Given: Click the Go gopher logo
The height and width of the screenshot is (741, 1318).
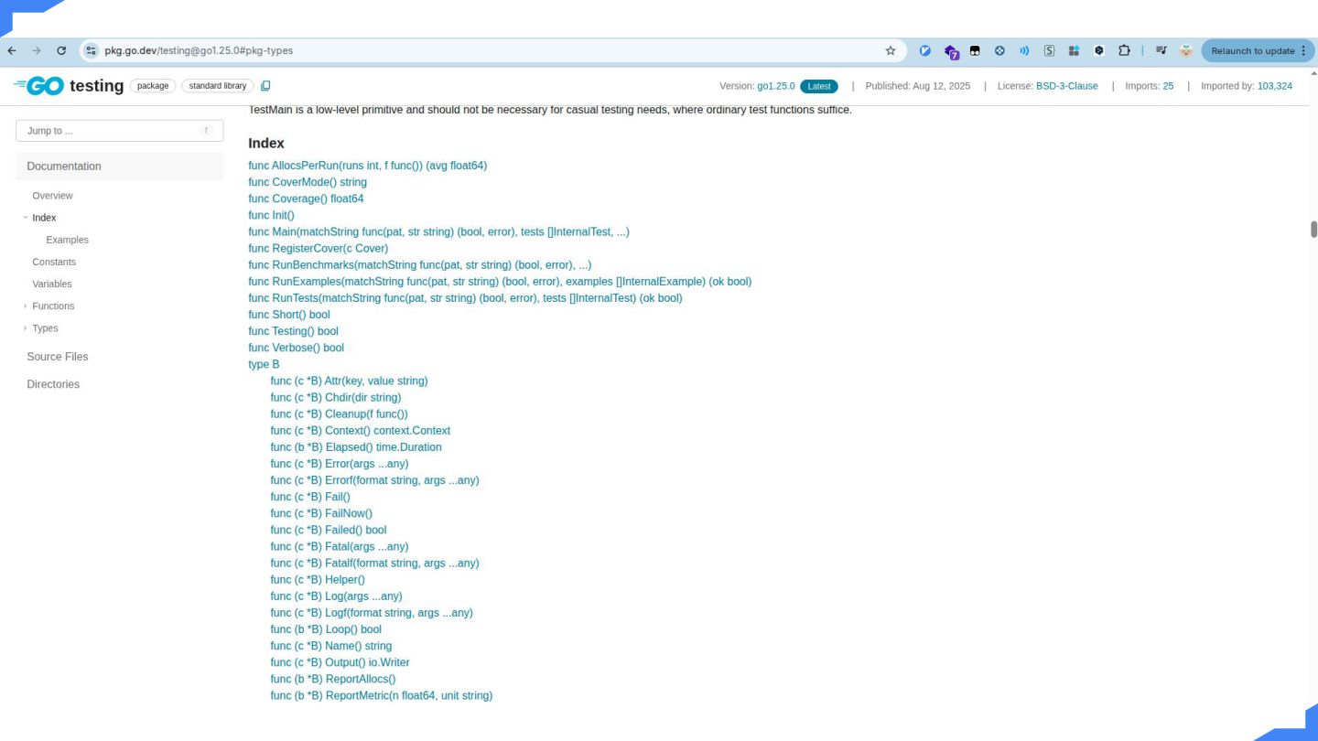Looking at the screenshot, I should click(x=38, y=86).
